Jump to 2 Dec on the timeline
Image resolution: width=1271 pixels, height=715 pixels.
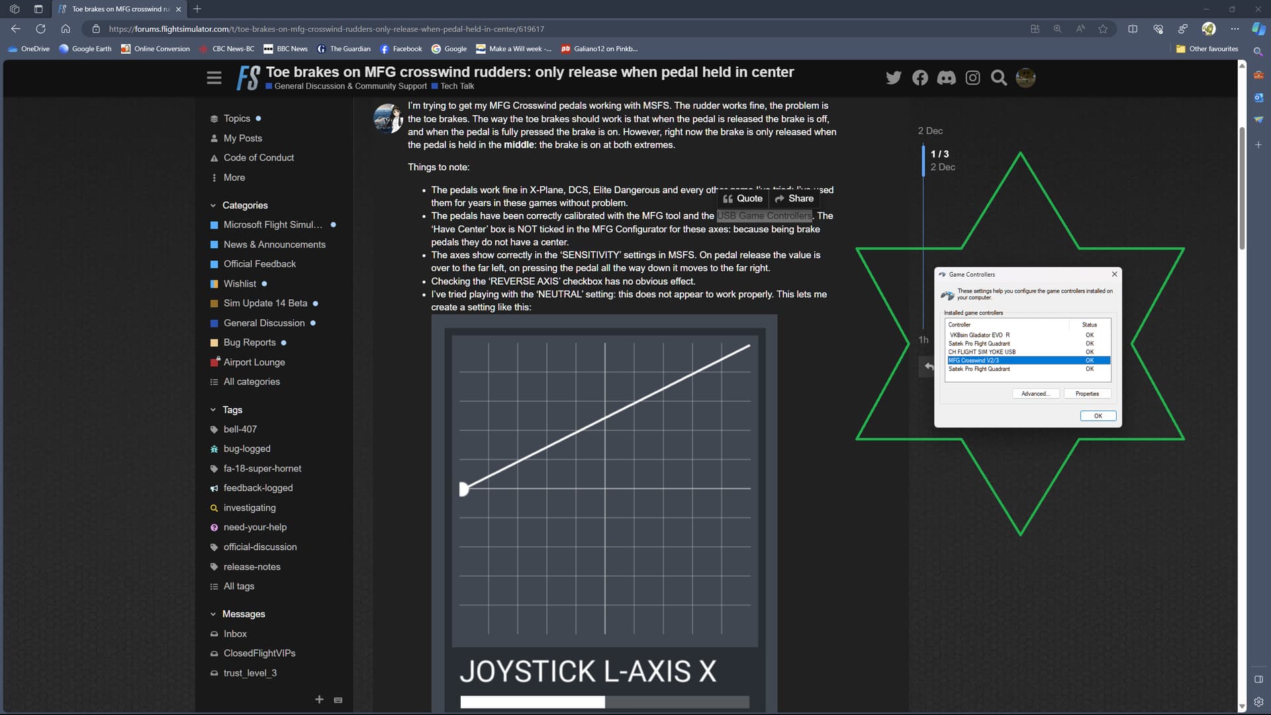coord(930,131)
